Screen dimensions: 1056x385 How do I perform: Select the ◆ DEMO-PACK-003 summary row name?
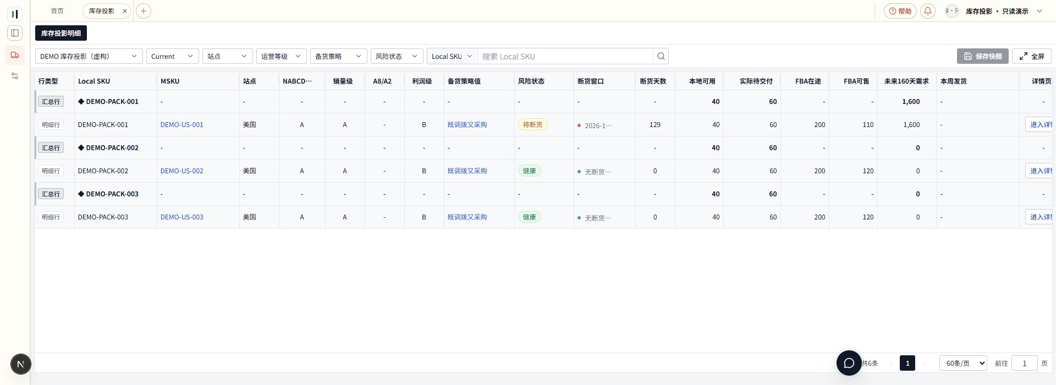pyautogui.click(x=108, y=194)
